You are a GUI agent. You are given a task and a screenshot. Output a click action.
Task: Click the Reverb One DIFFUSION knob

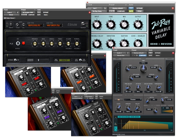(x=131, y=78)
